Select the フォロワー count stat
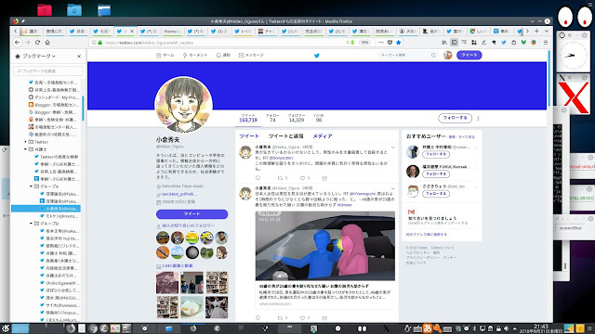 pos(297,118)
